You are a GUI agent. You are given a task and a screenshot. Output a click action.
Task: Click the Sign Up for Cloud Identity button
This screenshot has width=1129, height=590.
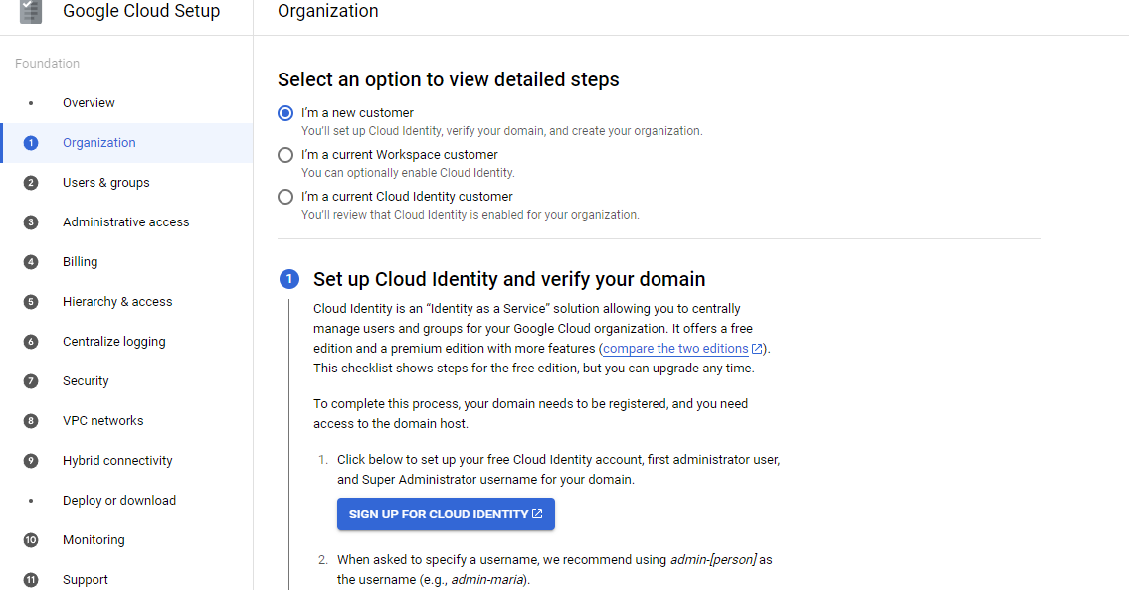pyautogui.click(x=446, y=515)
